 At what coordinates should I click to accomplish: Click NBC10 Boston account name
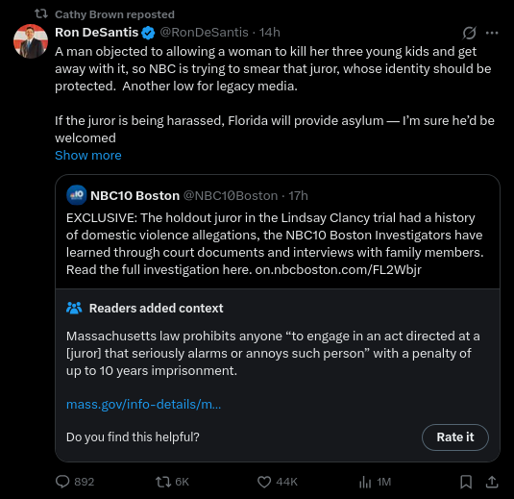135,195
